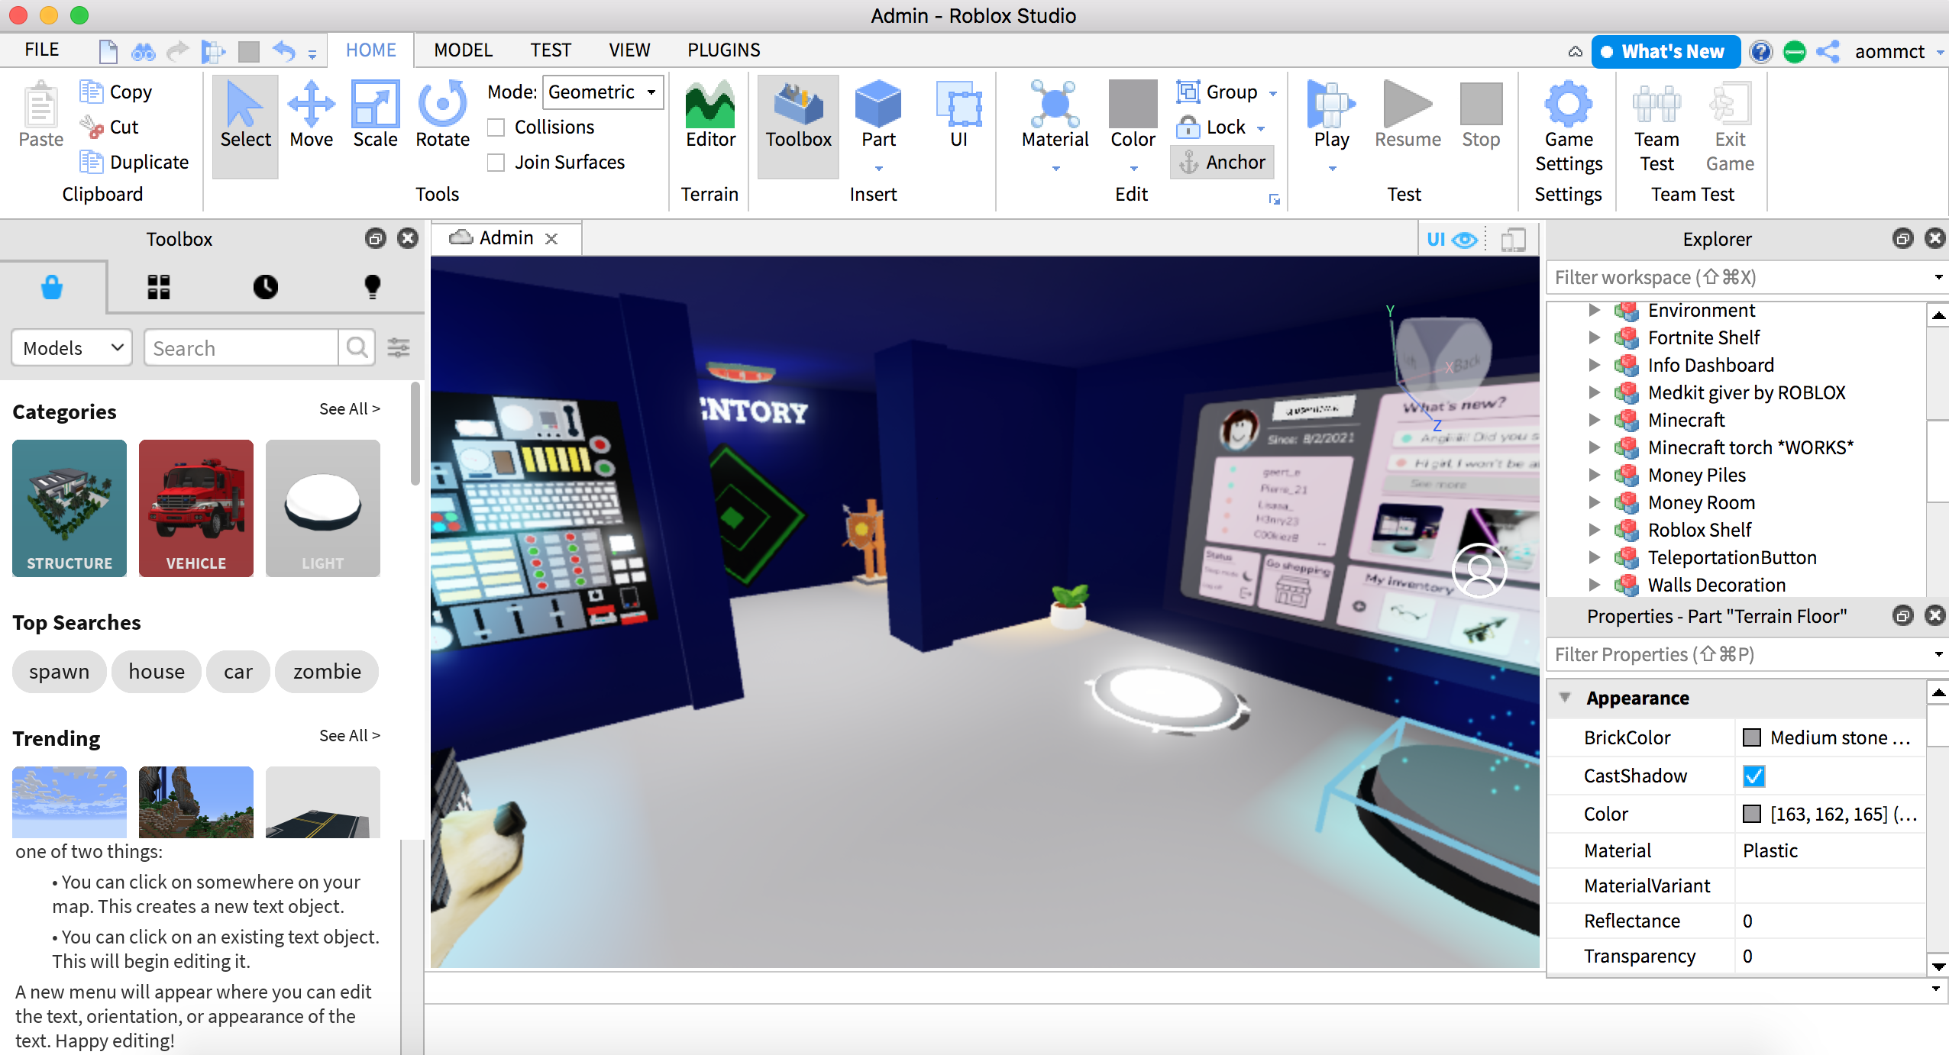Switch to the PLUGINS ribbon tab
The height and width of the screenshot is (1055, 1949).
[723, 50]
